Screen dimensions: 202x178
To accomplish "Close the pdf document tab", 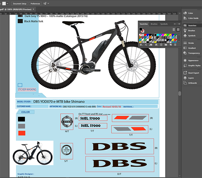I will 33,9.
